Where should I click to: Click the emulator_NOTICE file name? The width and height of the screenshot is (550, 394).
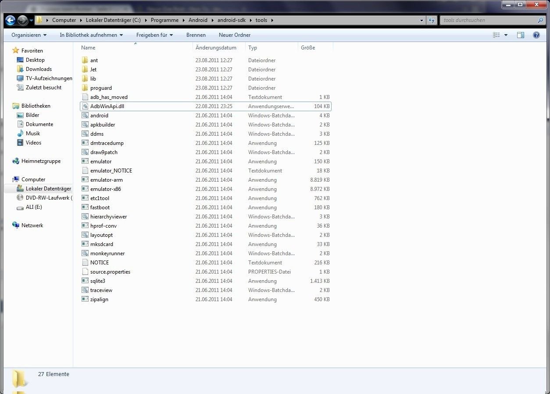(x=111, y=171)
